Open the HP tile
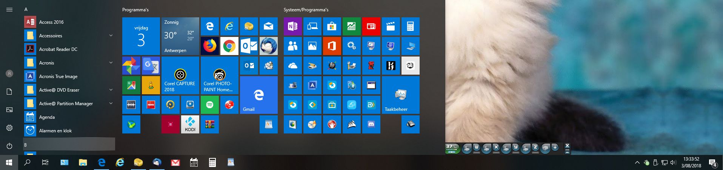723x170 pixels. tap(332, 66)
